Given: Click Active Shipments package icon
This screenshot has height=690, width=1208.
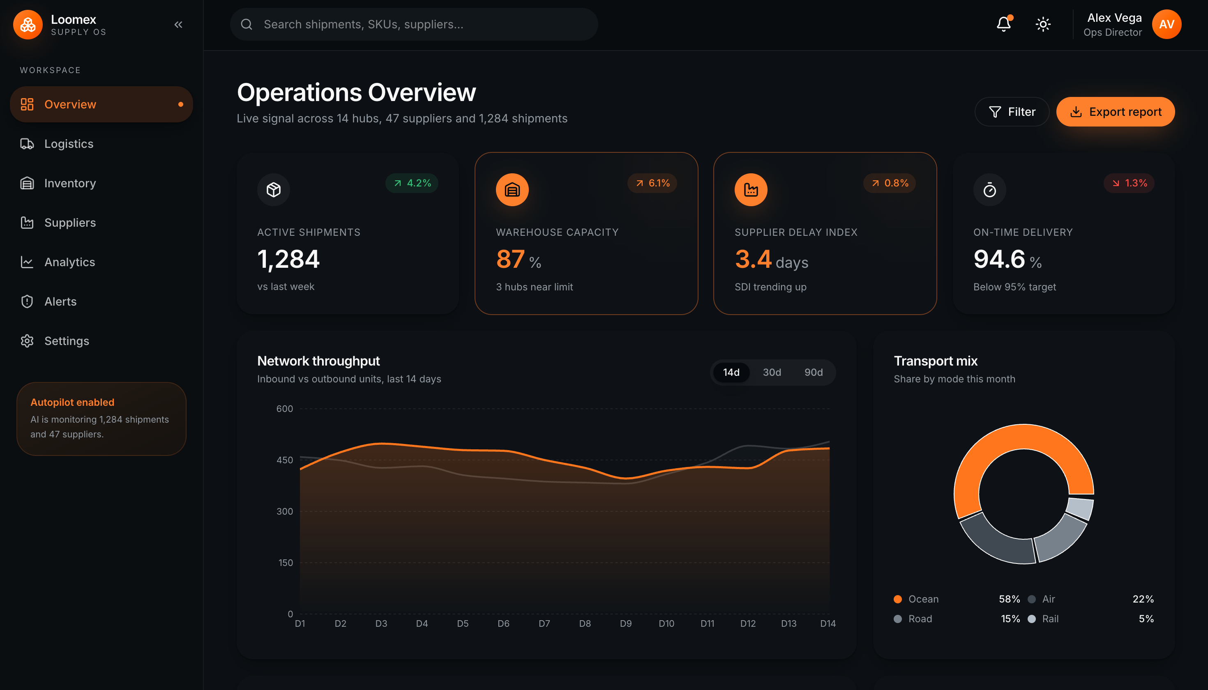Looking at the screenshot, I should [x=274, y=190].
